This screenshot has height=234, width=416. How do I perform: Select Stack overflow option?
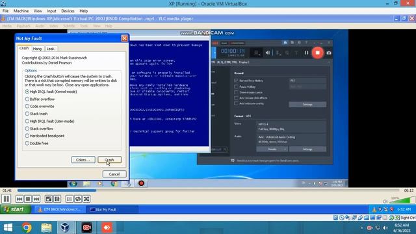[39, 129]
